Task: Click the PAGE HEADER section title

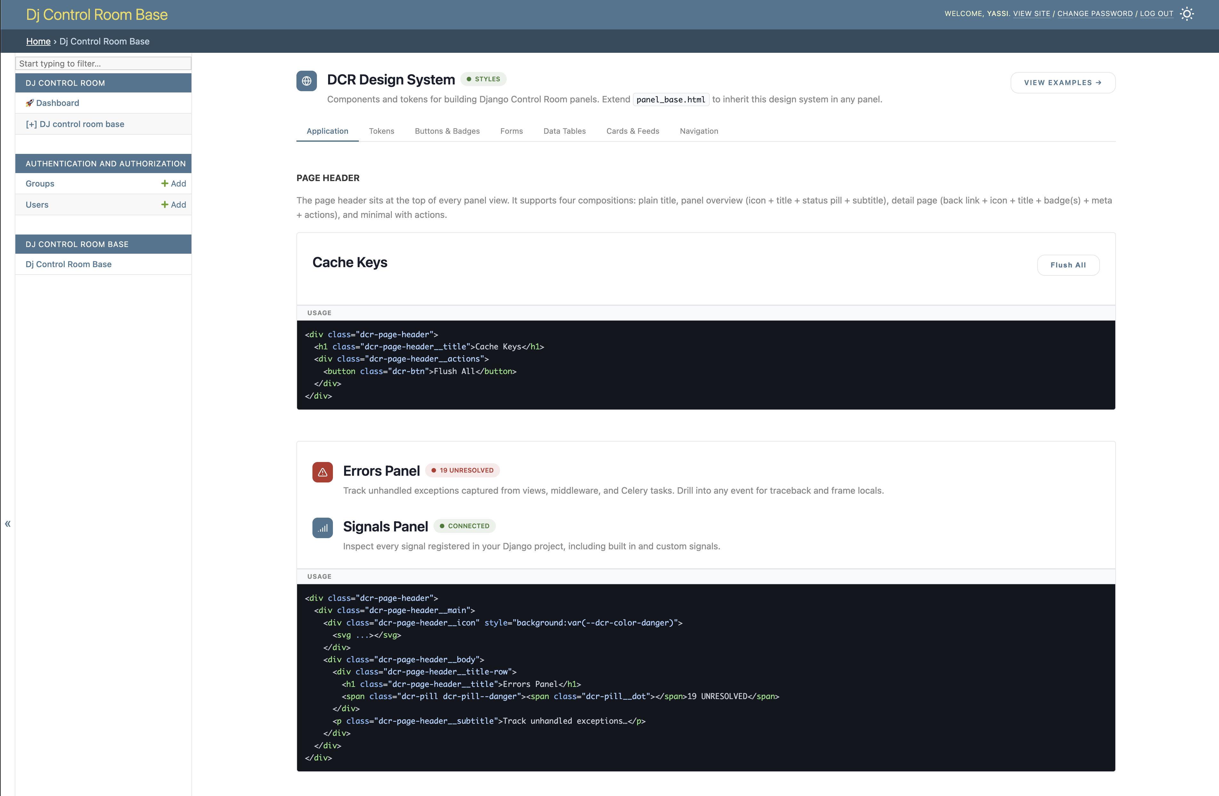Action: tap(328, 178)
